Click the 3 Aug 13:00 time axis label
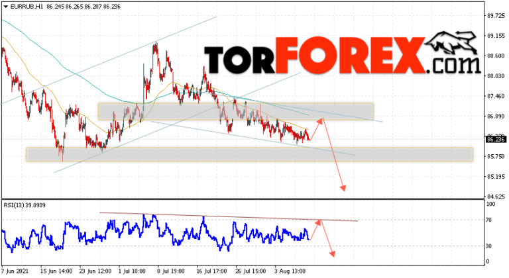Viewport: 509px width, 278px height. (290, 271)
